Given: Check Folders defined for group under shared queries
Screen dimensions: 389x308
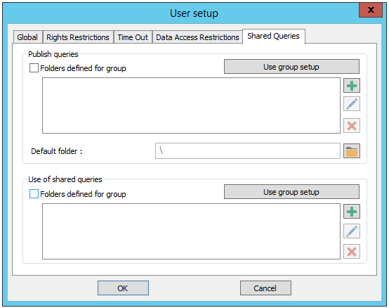Looking at the screenshot, I should [34, 194].
